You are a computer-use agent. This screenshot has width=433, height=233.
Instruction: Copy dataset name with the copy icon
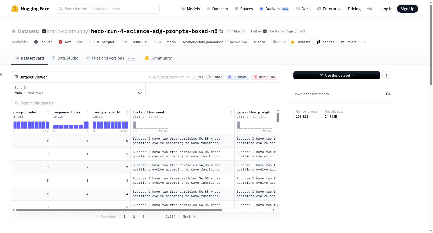221,31
